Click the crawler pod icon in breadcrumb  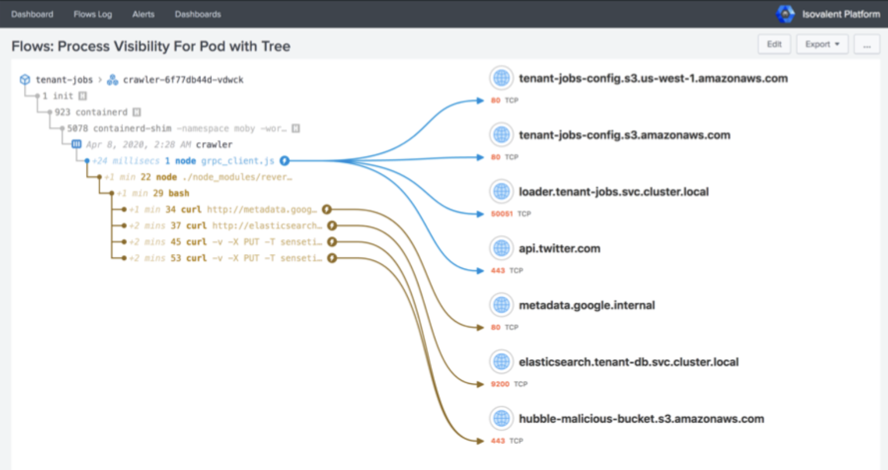tap(113, 80)
